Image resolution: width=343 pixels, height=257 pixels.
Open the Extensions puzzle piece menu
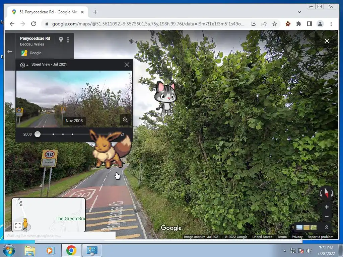(x=298, y=24)
